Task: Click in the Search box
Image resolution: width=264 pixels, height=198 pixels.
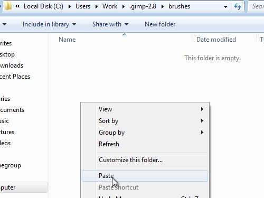Action: point(256,6)
